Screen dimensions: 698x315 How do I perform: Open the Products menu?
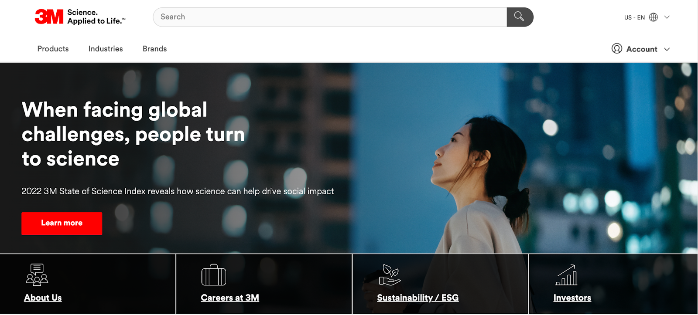53,49
